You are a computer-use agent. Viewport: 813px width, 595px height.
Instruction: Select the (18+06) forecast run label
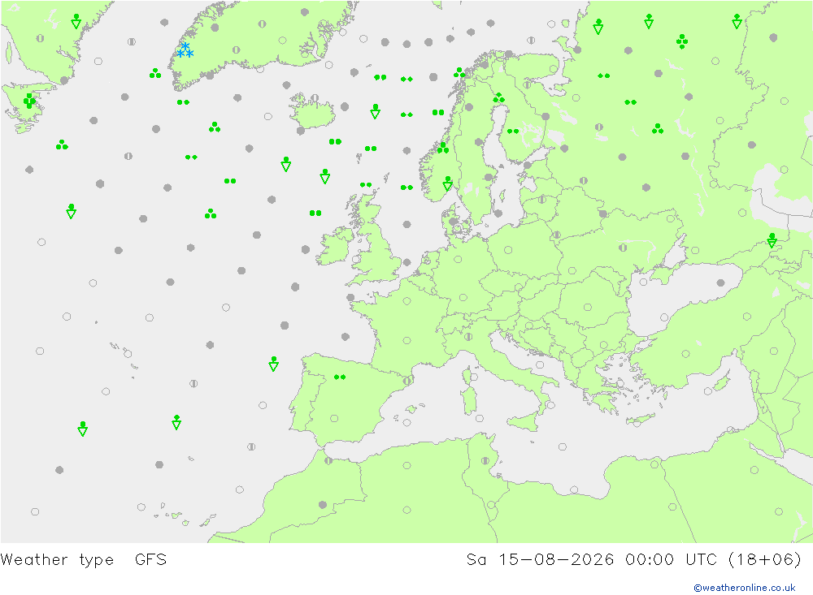(x=765, y=559)
